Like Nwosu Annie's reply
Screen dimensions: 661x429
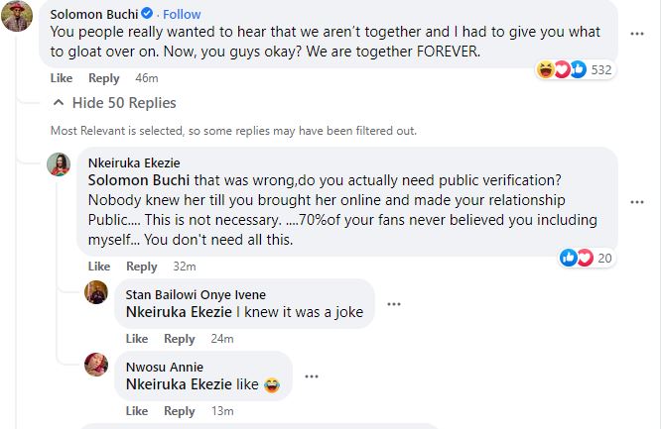137,411
